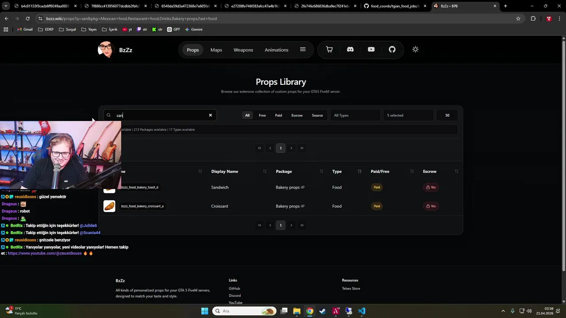Click top pagination last-page arrows

[302, 148]
